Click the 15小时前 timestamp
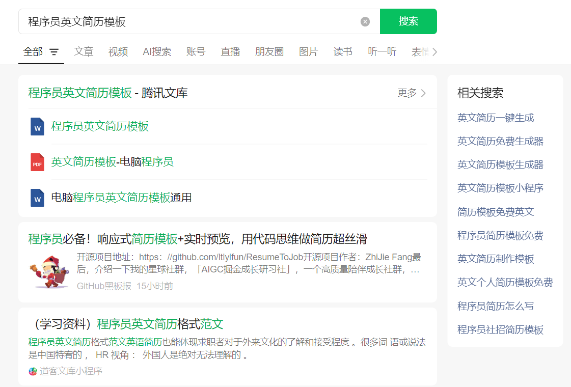Screen dimensions: 571x387 [x=155, y=286]
